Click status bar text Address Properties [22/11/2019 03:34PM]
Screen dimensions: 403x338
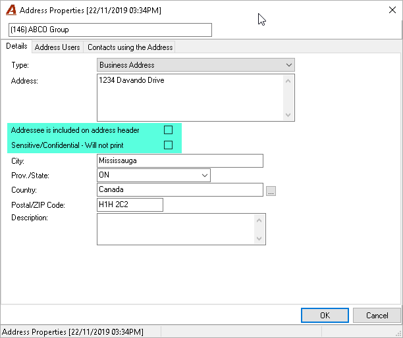click(x=72, y=332)
